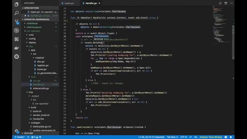Open the editor More Actions menu

tap(232, 3)
